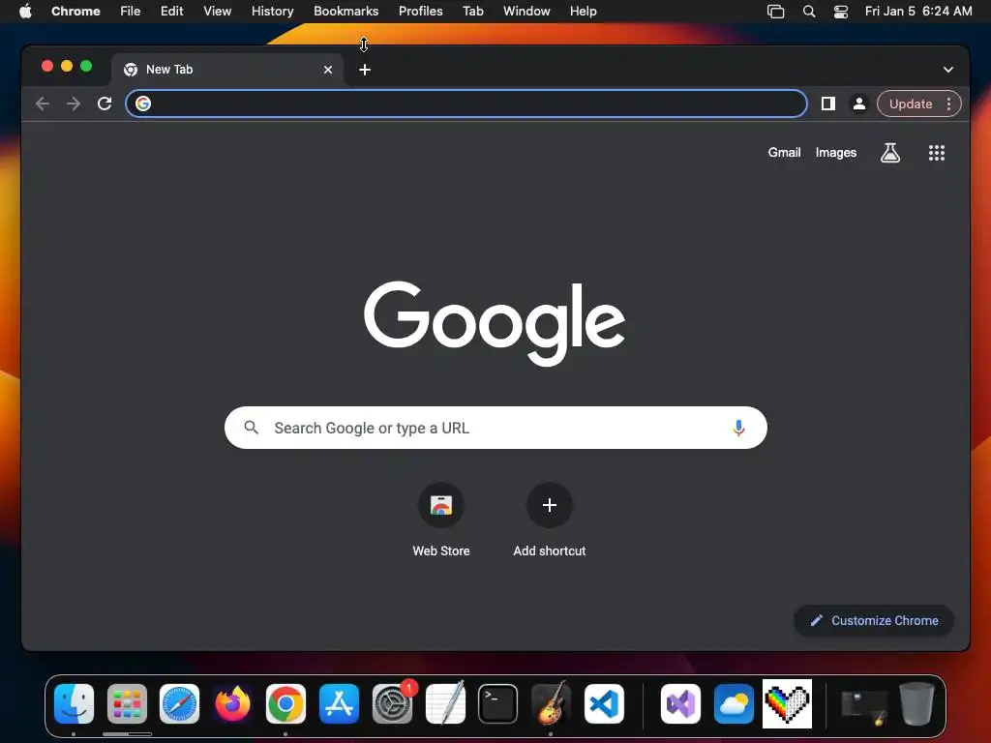991x743 pixels.
Task: Open the minimized window thumbnail in Dock
Action: (864, 706)
